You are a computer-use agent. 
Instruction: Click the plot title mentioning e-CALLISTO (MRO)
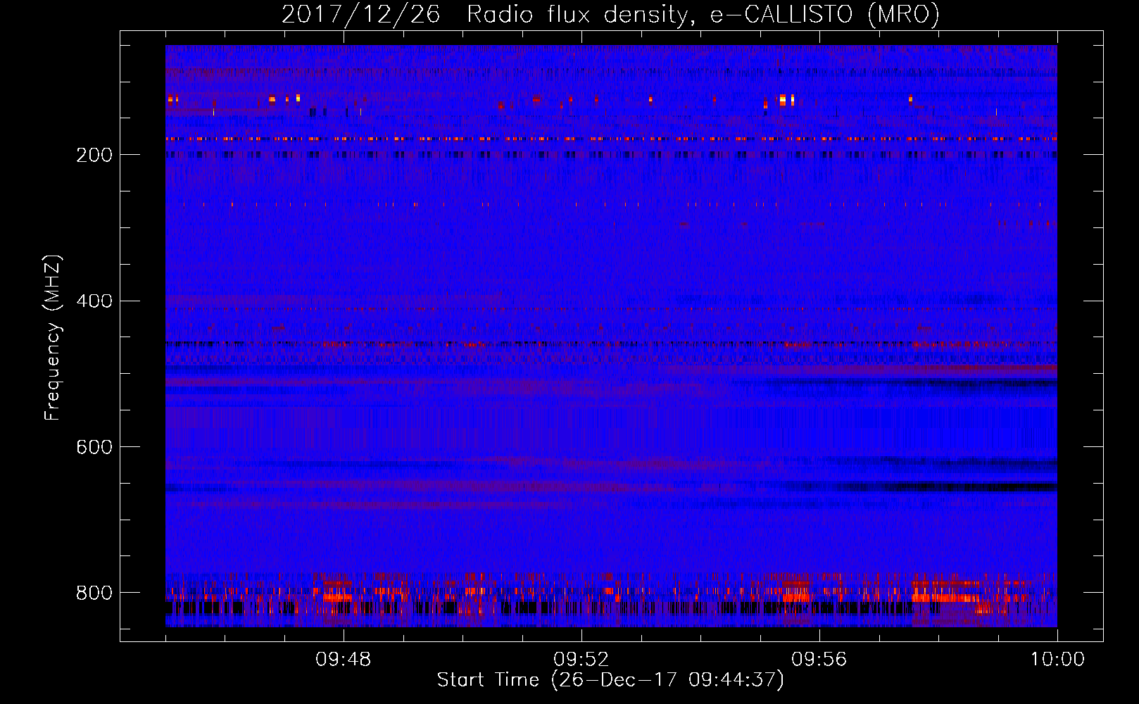(610, 14)
